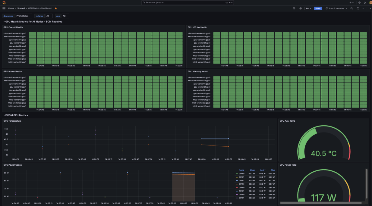The height and width of the screenshot is (206, 372).
Task: Click orange color swatch of 88.5 W GPU 0
Action: tap(237, 184)
